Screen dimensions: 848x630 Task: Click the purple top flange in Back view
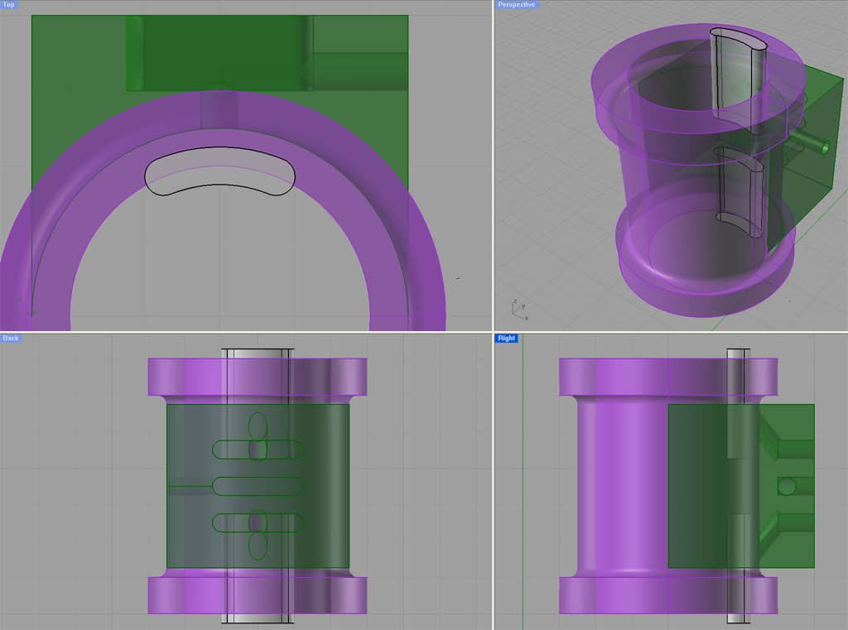pyautogui.click(x=182, y=373)
